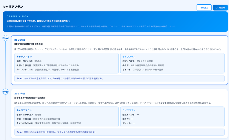Click キャリアプラン heading in 2026 card
The image size is (229, 140).
click(x=24, y=57)
